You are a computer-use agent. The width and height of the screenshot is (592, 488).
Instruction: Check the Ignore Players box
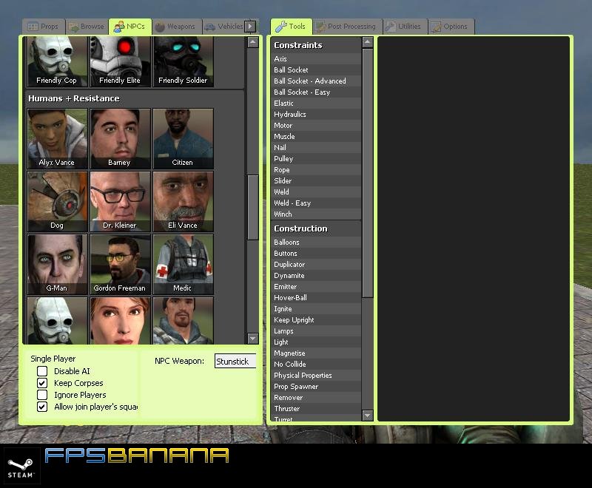coord(42,394)
